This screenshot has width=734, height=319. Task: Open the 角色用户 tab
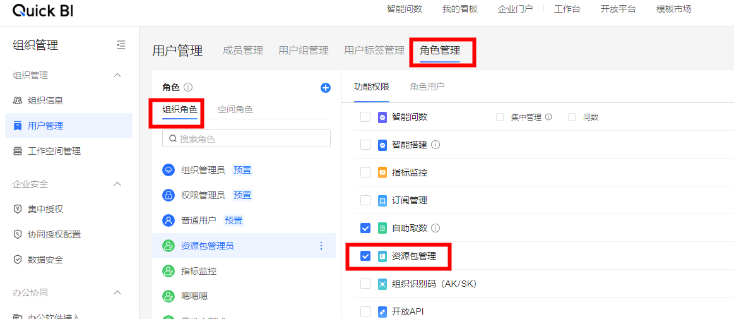pyautogui.click(x=427, y=87)
